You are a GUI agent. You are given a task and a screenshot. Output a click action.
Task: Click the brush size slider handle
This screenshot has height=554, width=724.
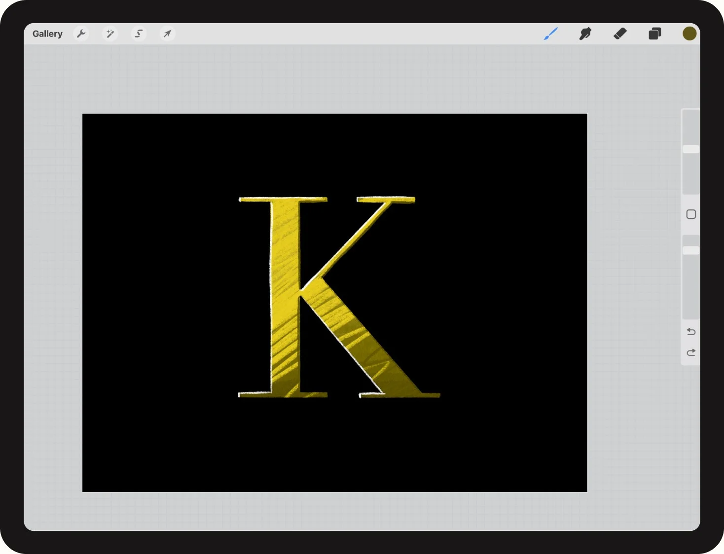coord(690,149)
